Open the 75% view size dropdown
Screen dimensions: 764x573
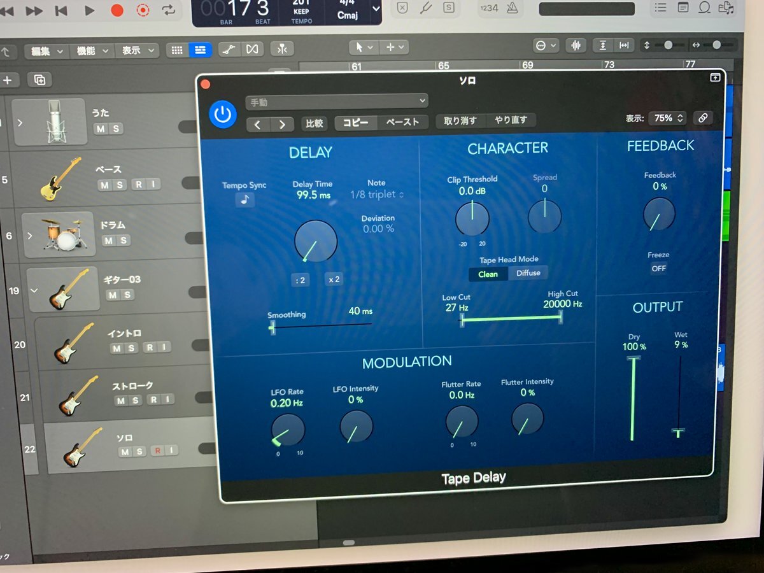(667, 118)
